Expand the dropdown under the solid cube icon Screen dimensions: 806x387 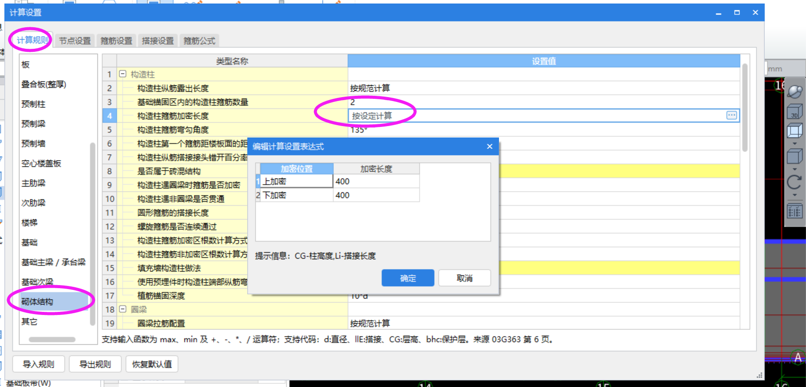coord(795,169)
